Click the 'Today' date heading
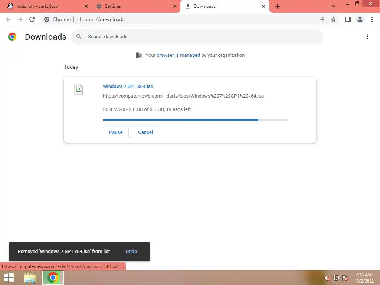Viewport: 380px width, 285px height. point(71,67)
